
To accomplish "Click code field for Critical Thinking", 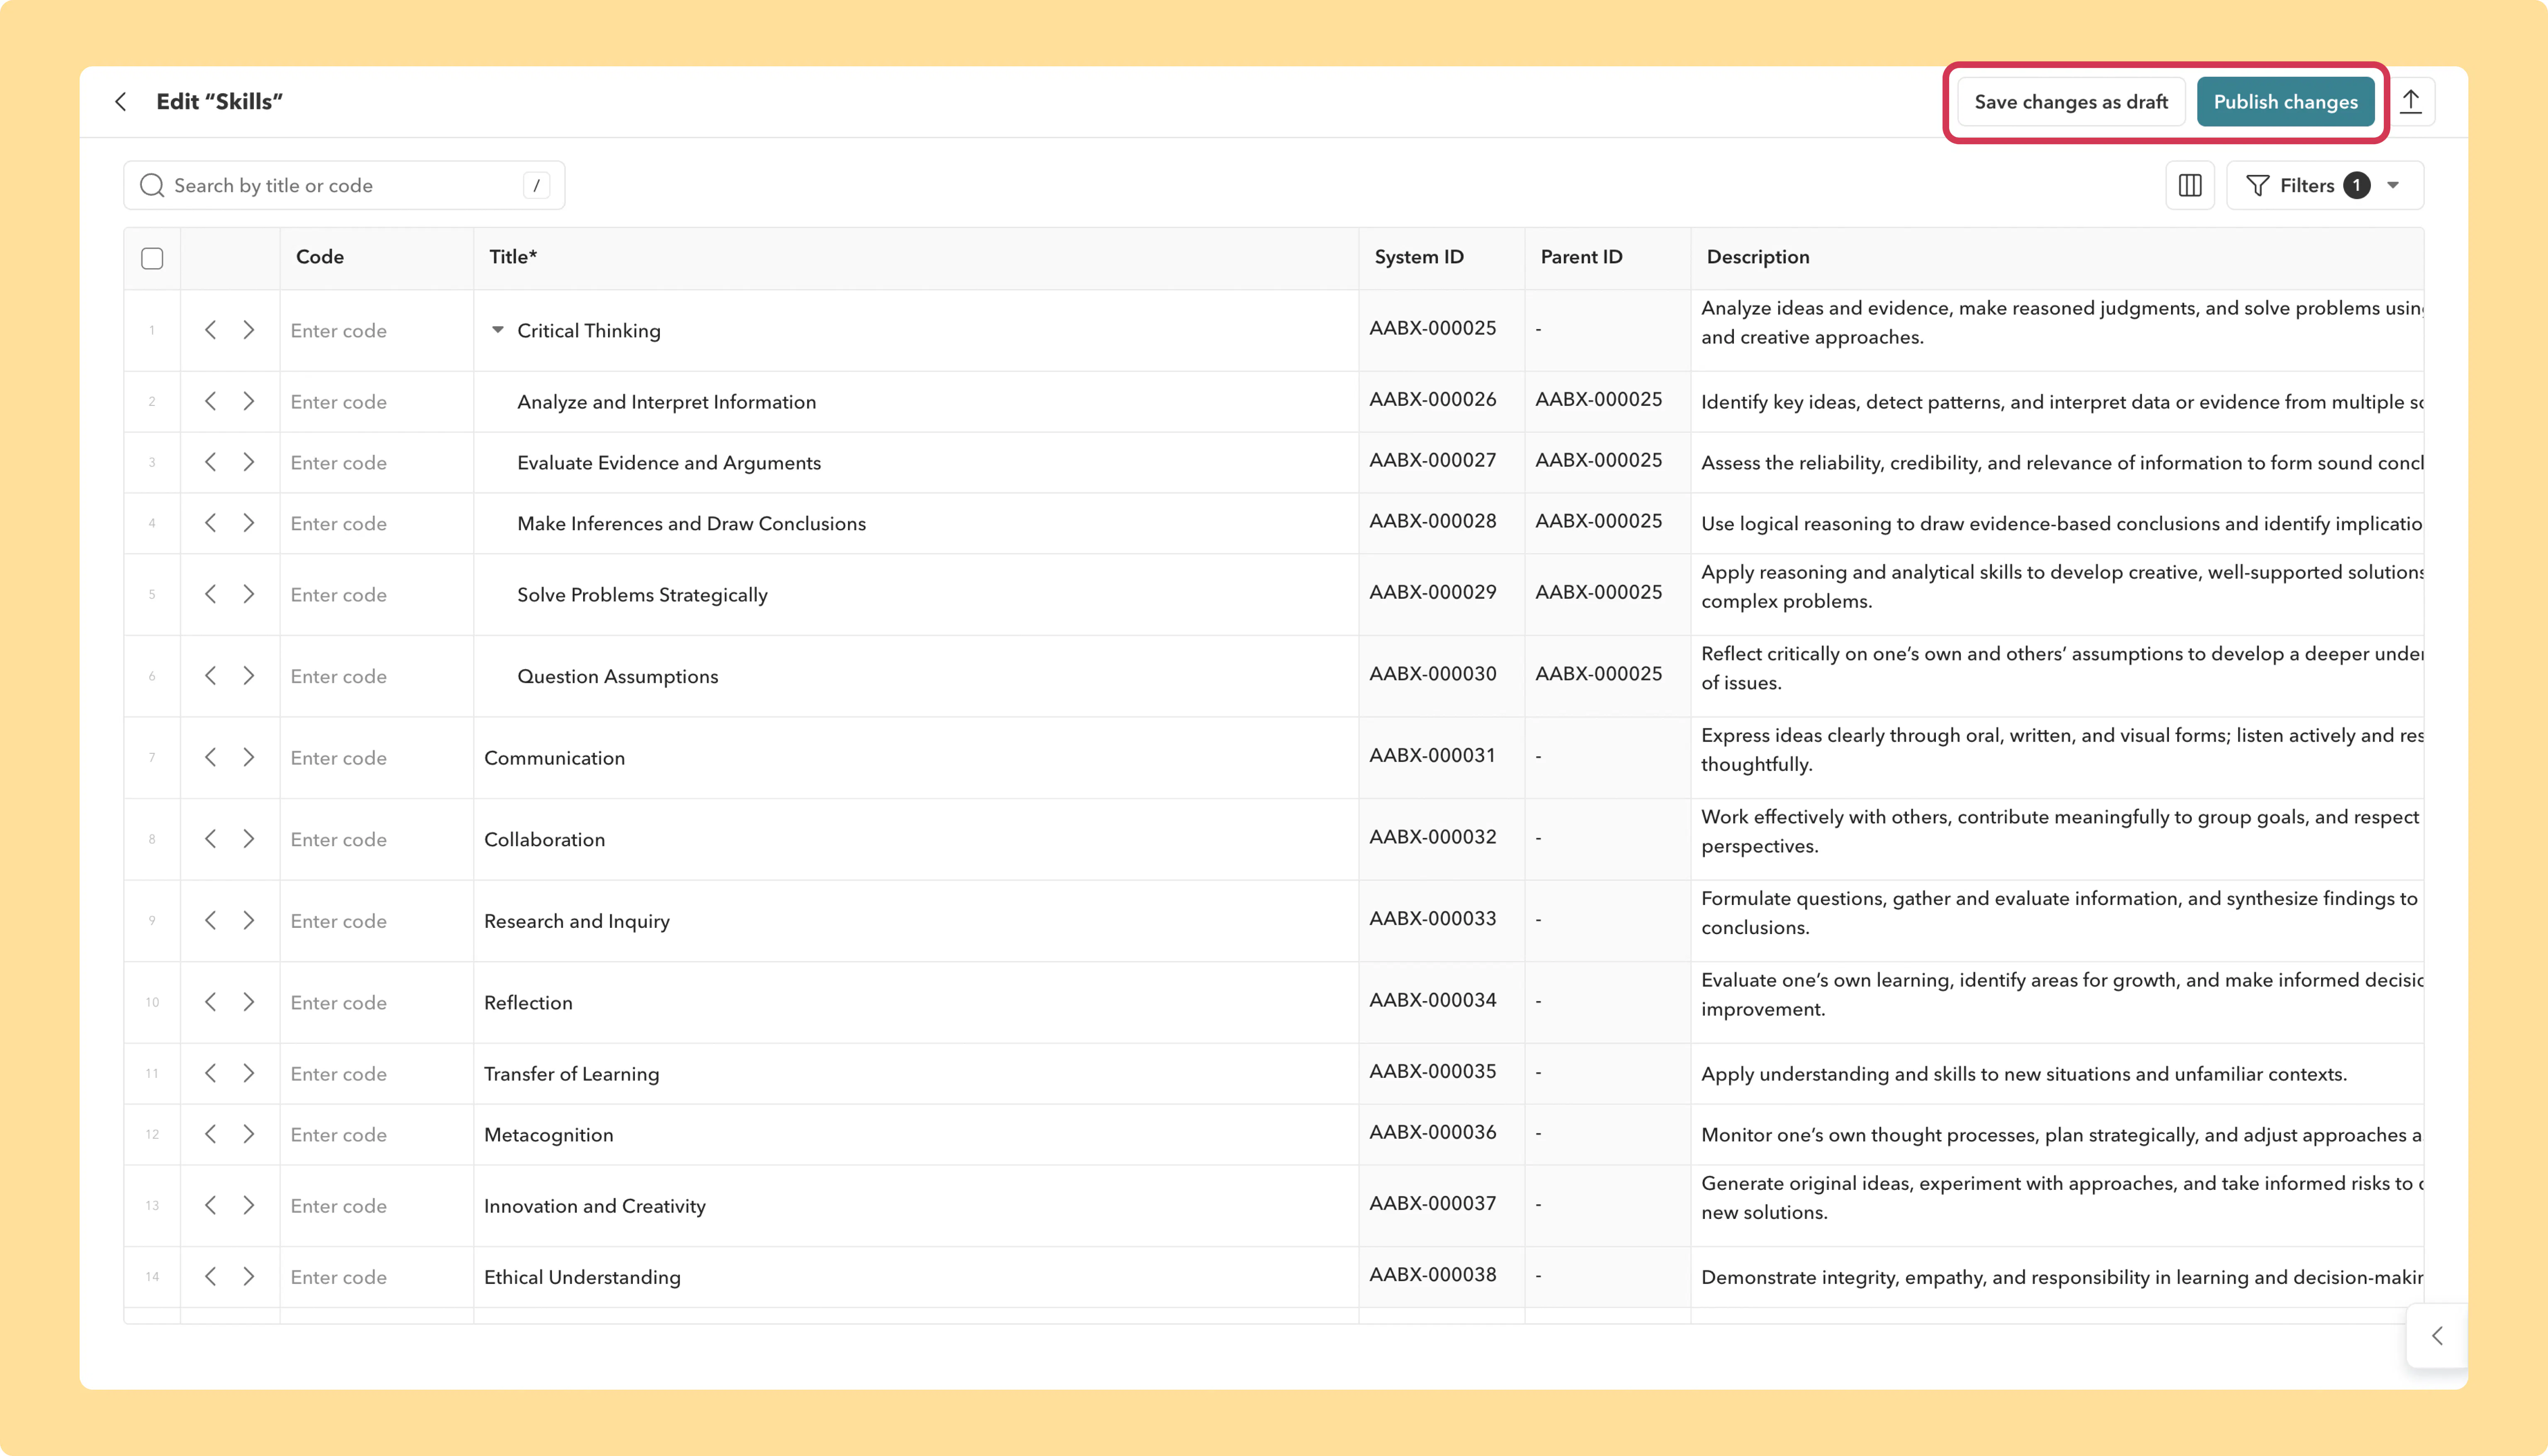I will [377, 330].
